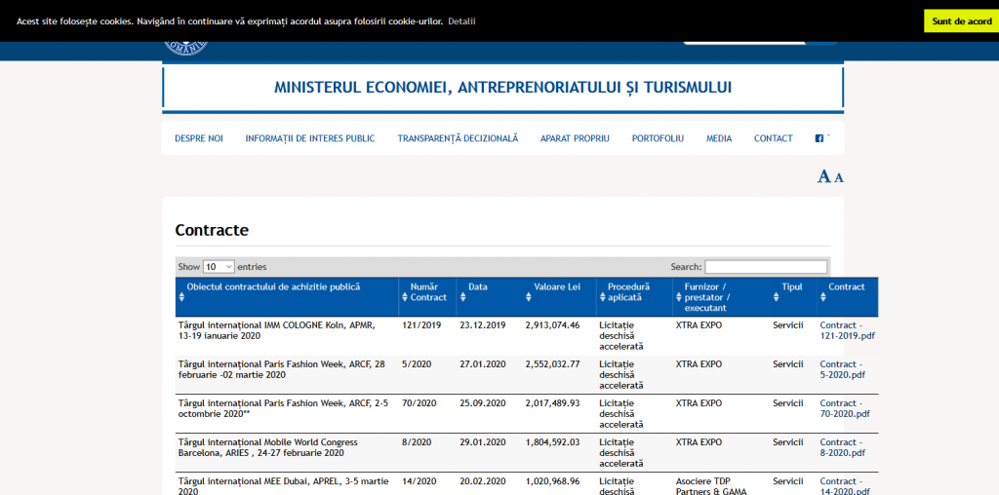The image size is (999, 495).
Task: Select the Paris Fashion Week 28 februarie text
Action: coord(282,369)
